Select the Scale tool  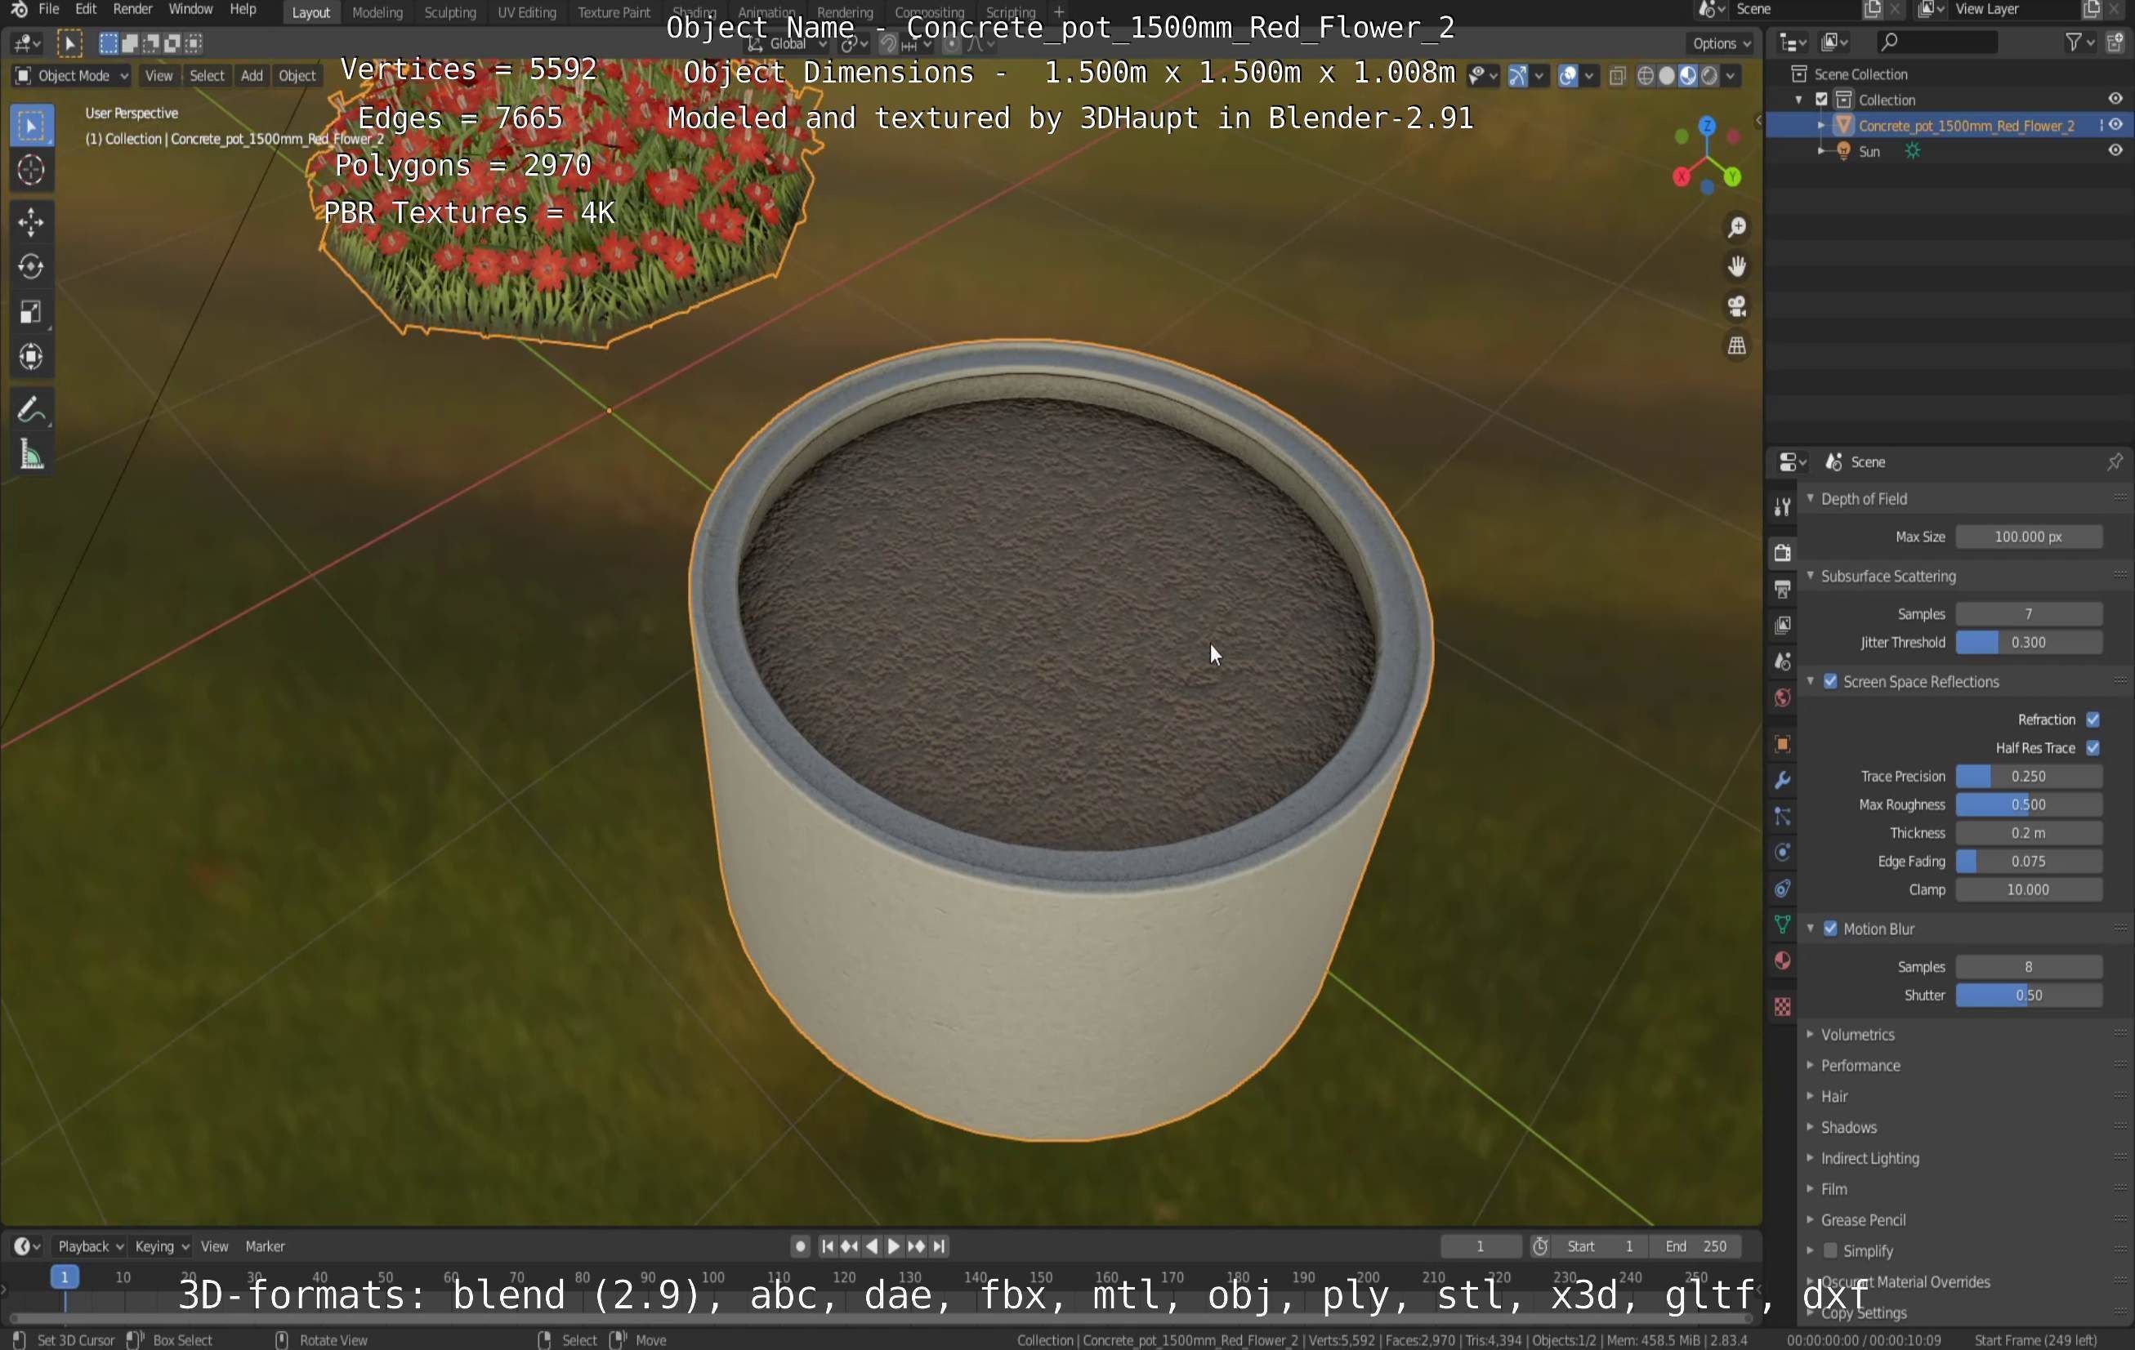[31, 312]
